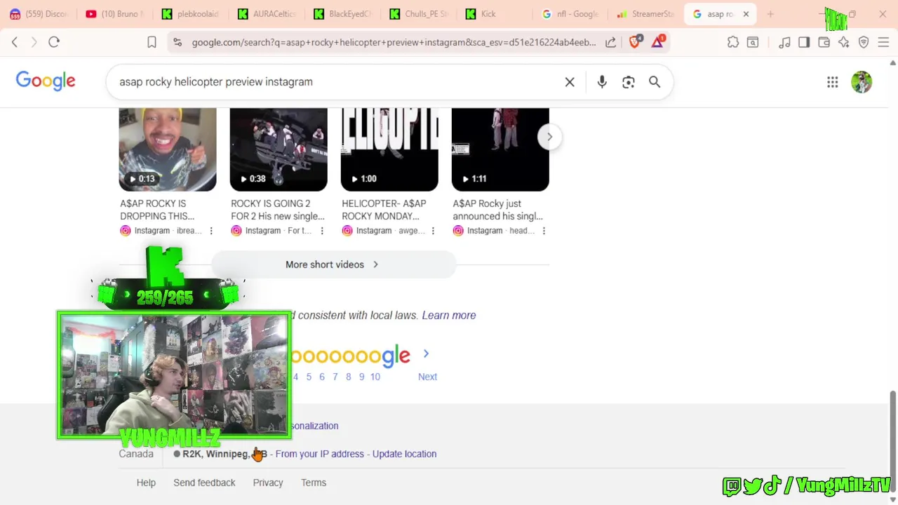Show next short videos with carousel arrow
898x505 pixels.
pos(549,137)
